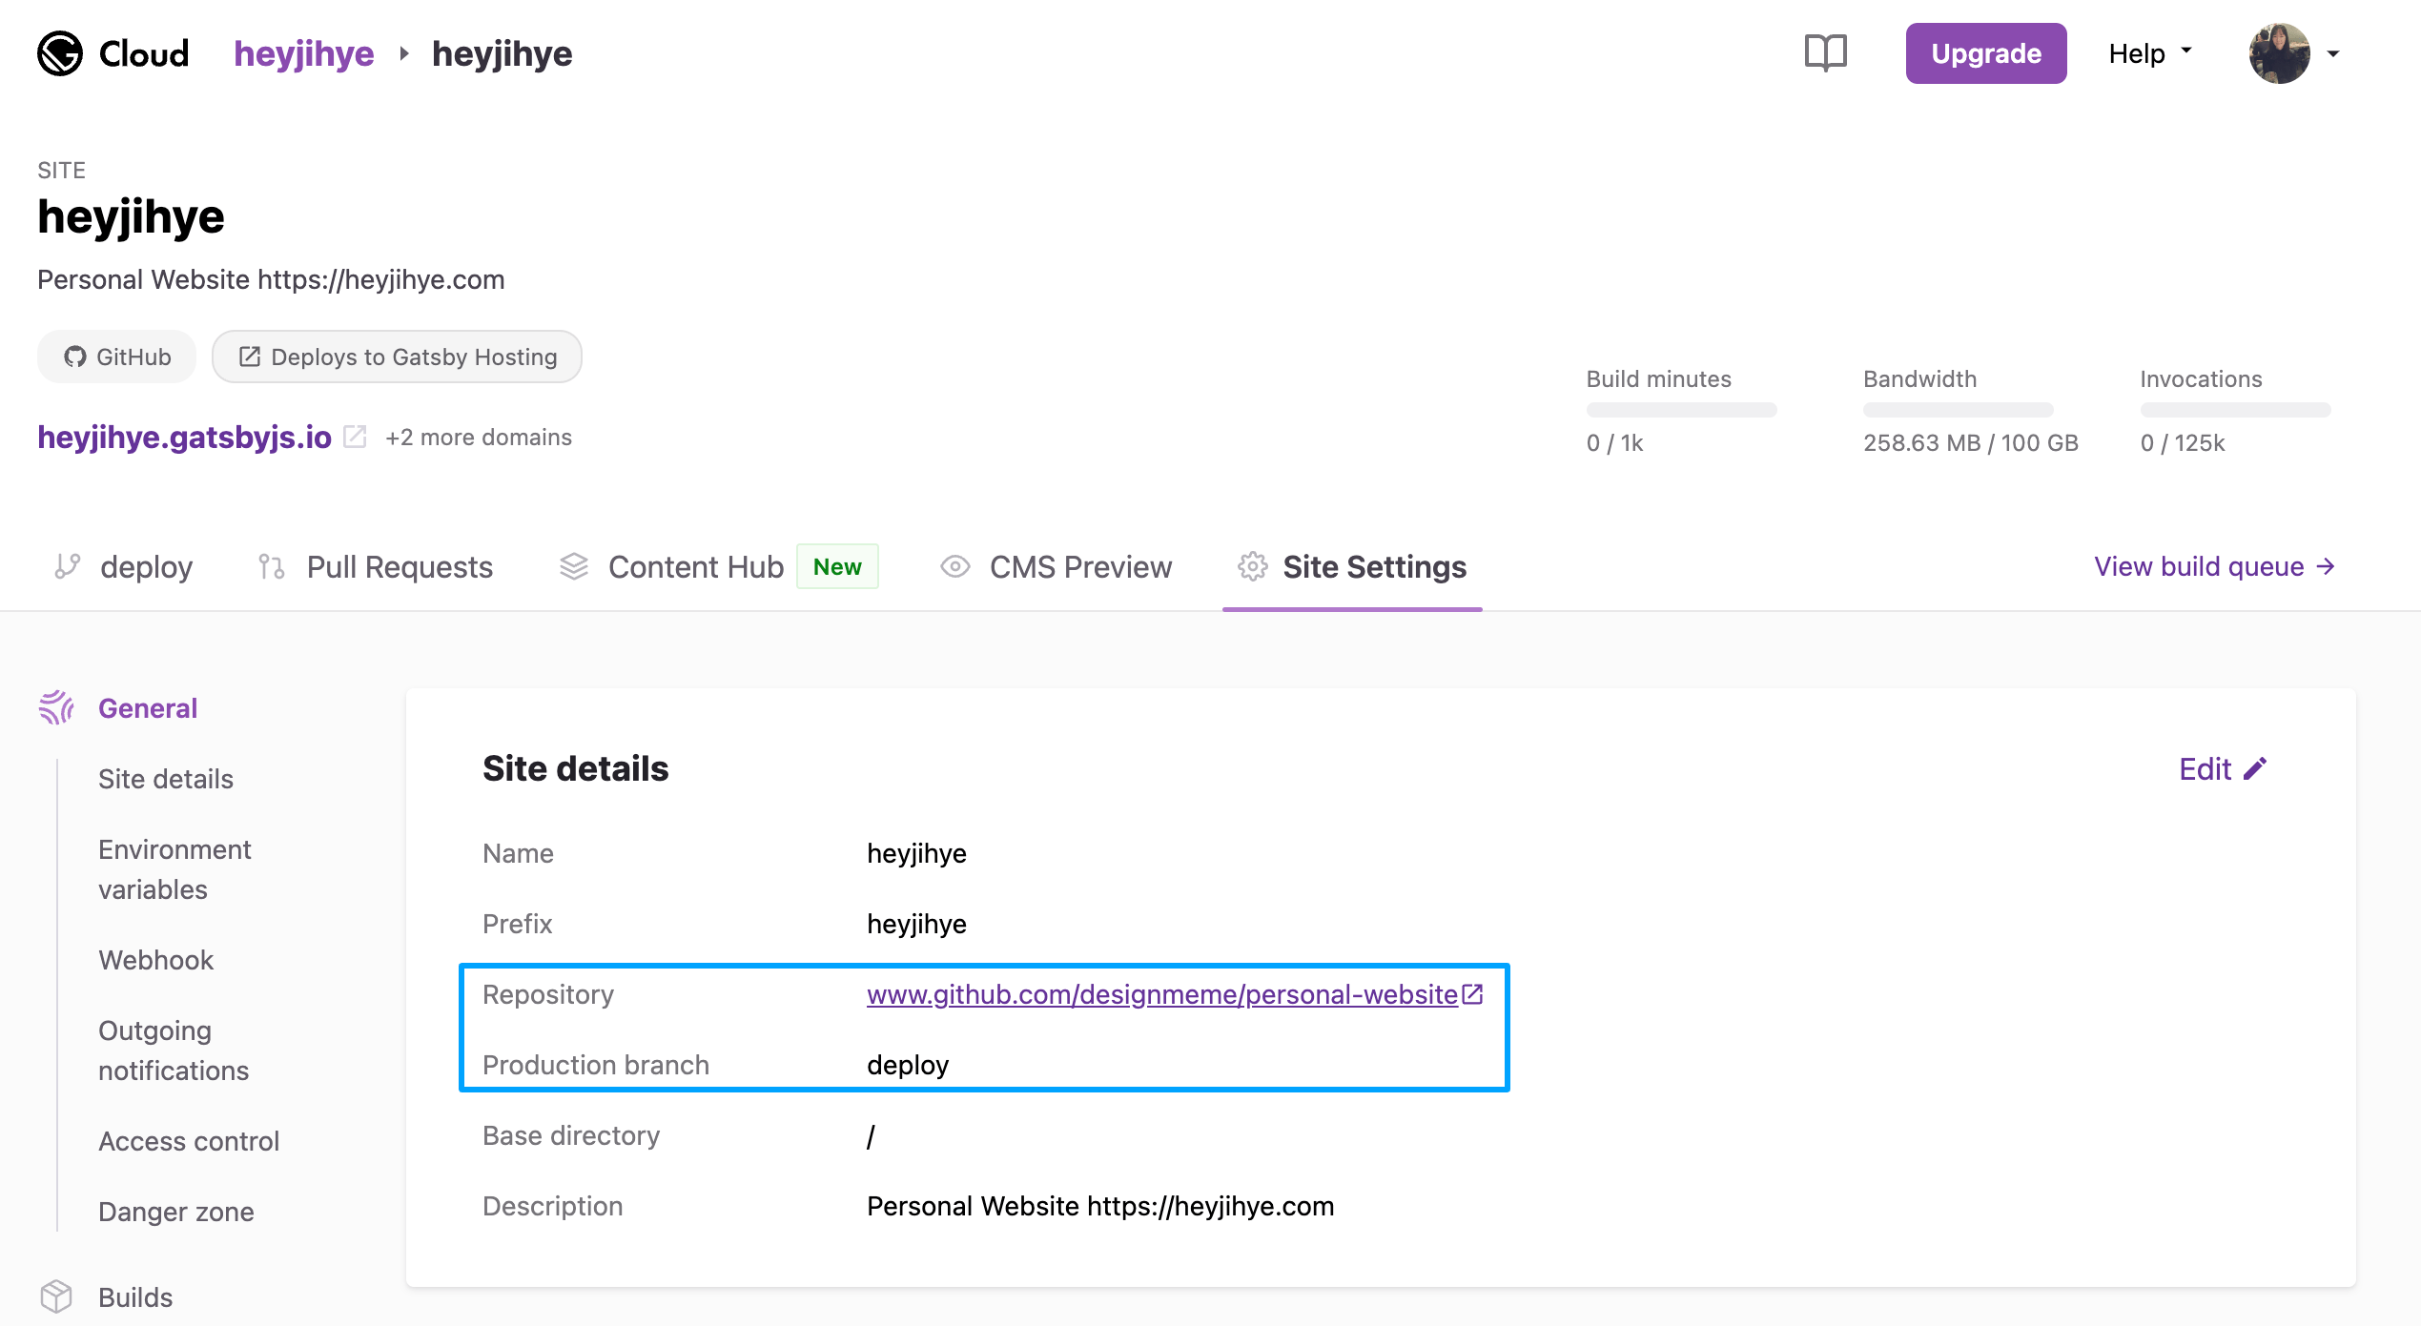The width and height of the screenshot is (2421, 1326).
Task: Open heyjihye.gatsbyjs.io domain link
Action: pos(184,437)
